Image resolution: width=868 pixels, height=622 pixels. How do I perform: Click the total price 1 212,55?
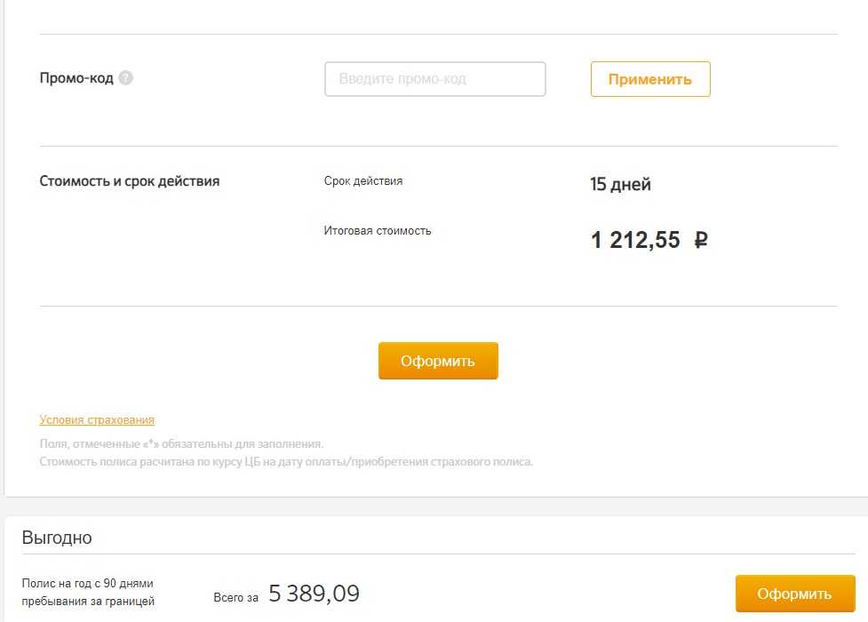pos(635,240)
